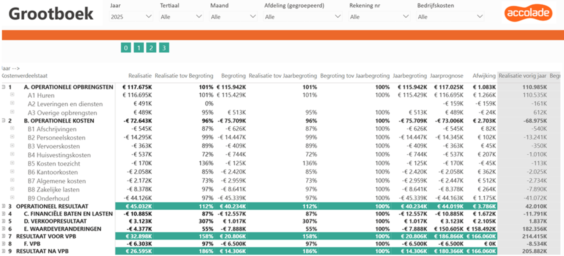Expand B9 Onderhoud row
This screenshot has width=564, height=256.
pyautogui.click(x=12, y=197)
